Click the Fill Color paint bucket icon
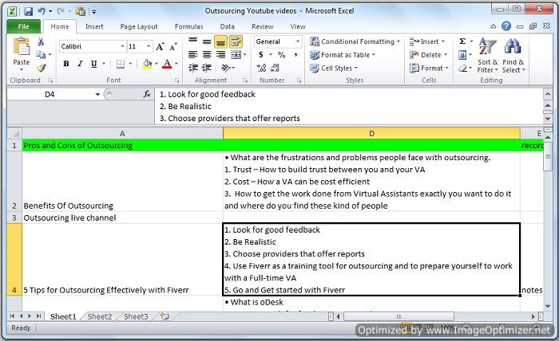Viewport: 559px width, 341px height. 147,64
